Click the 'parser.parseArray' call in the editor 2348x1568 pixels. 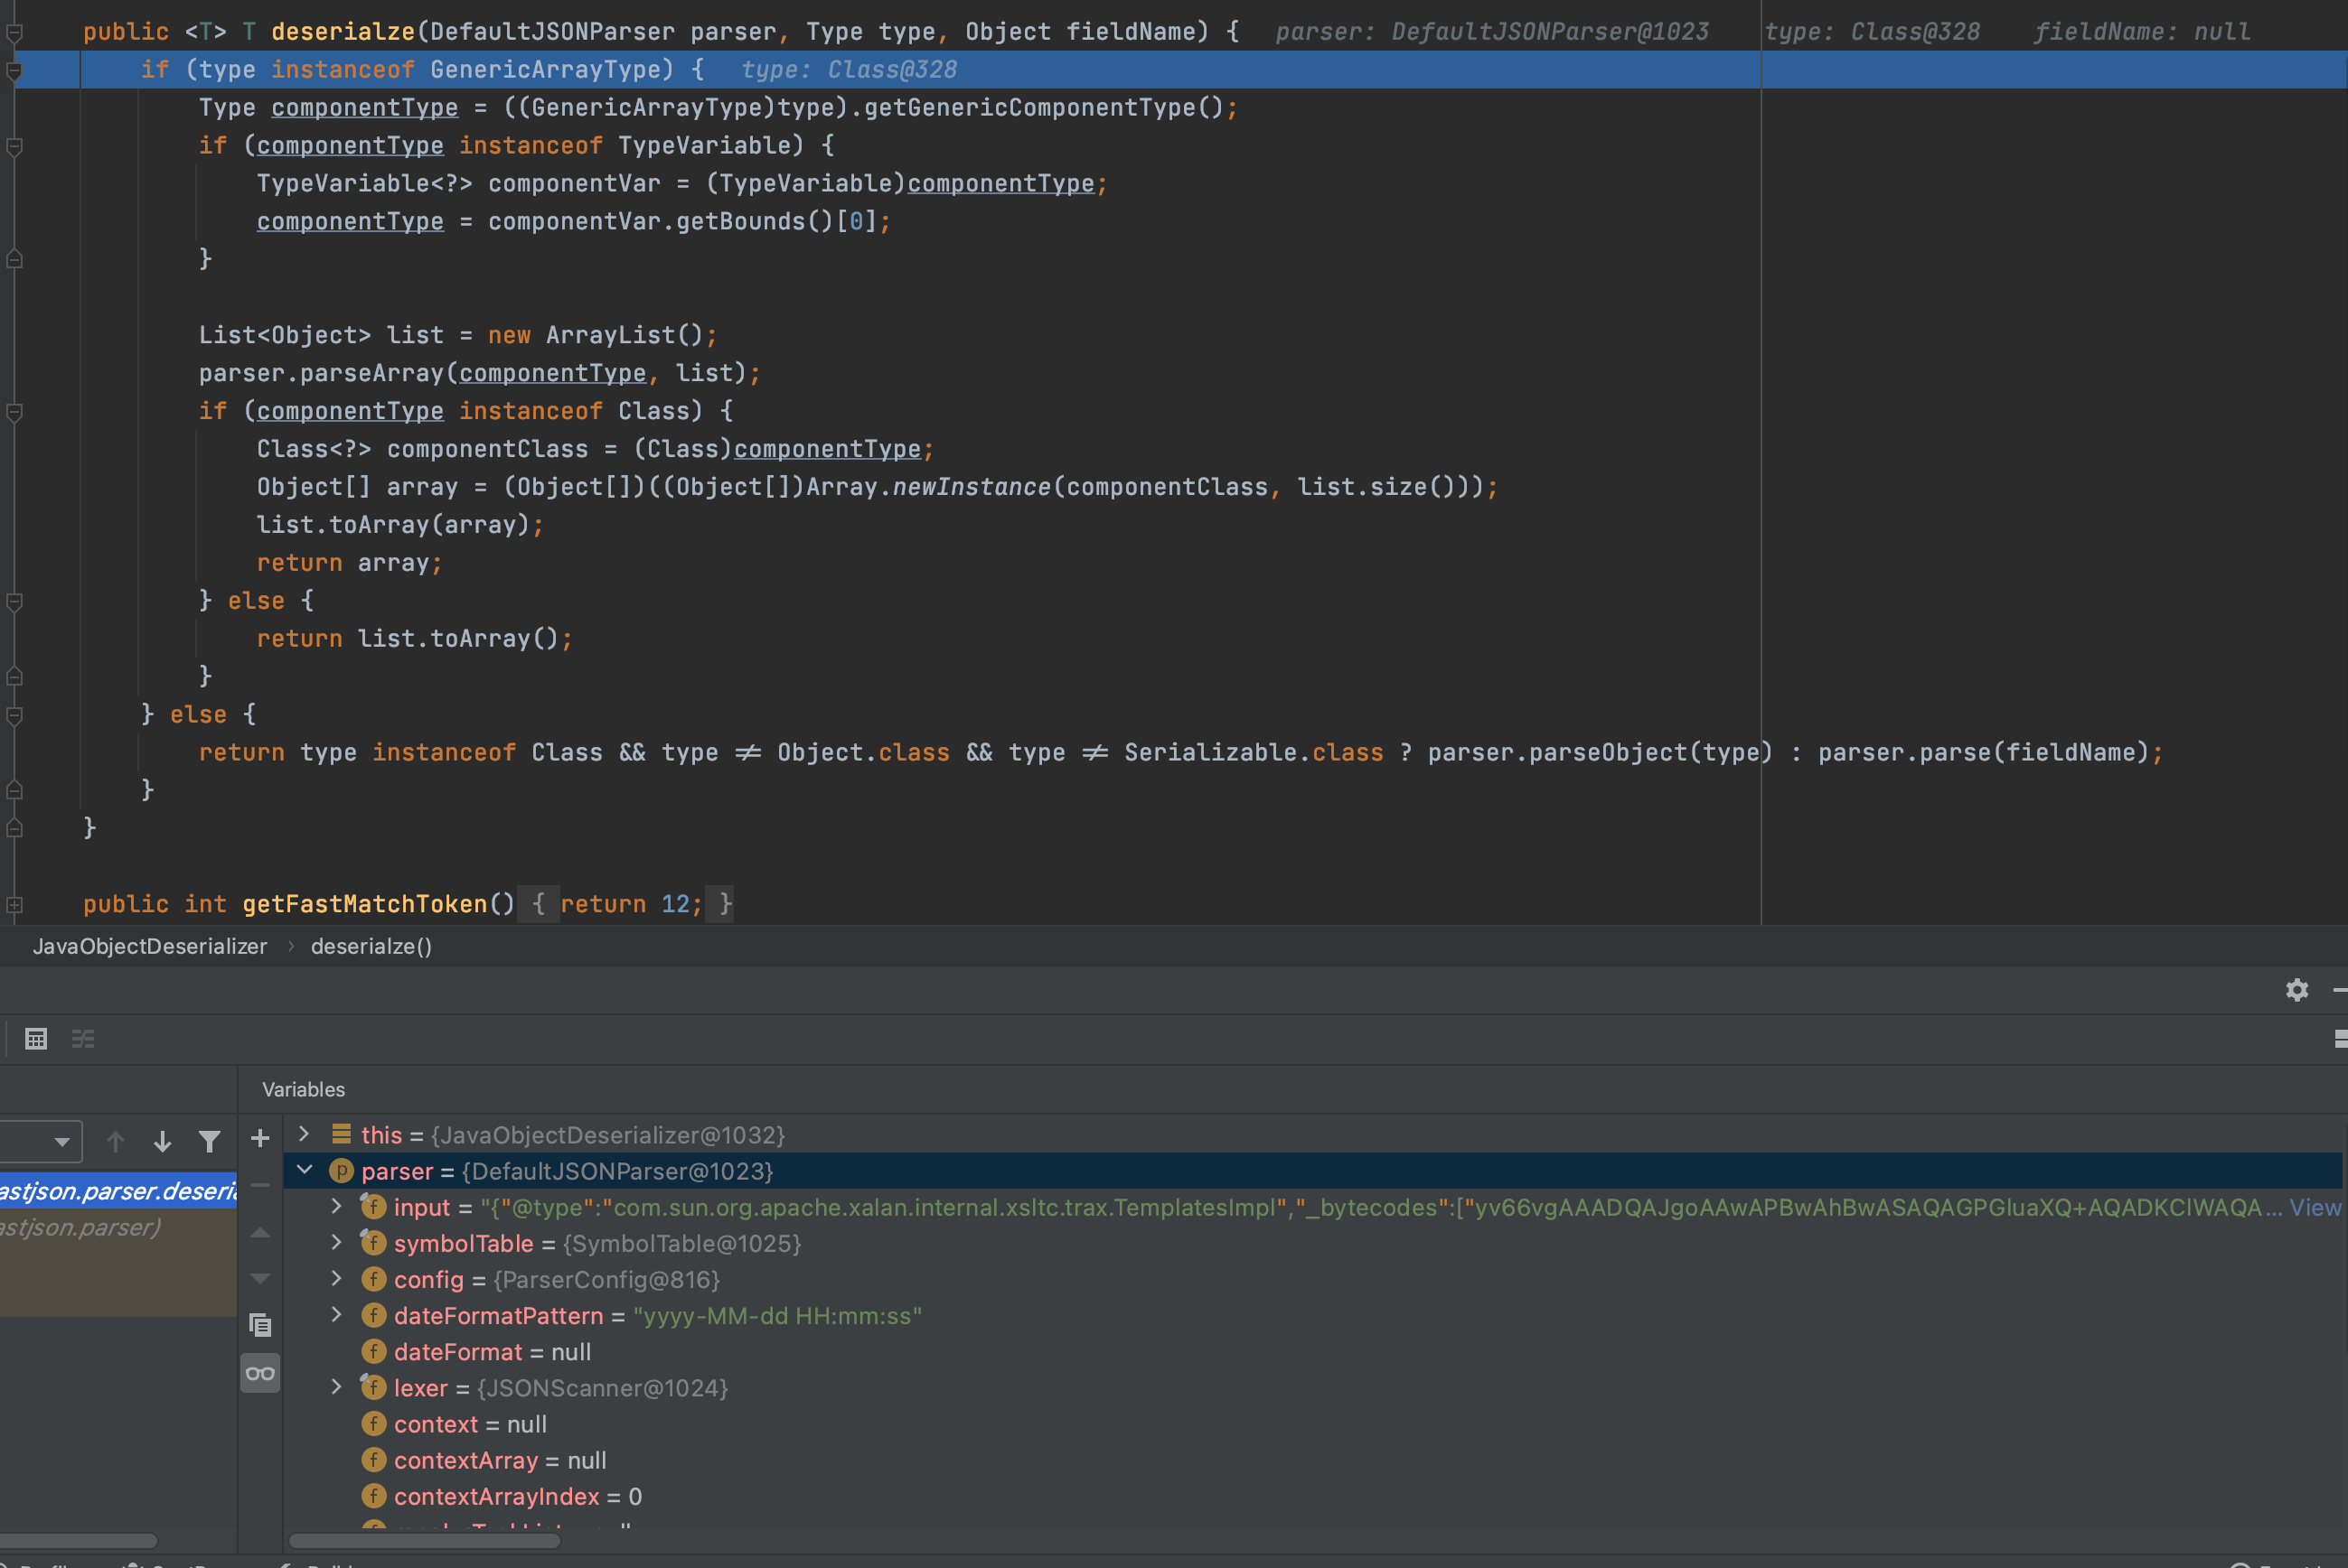(321, 373)
